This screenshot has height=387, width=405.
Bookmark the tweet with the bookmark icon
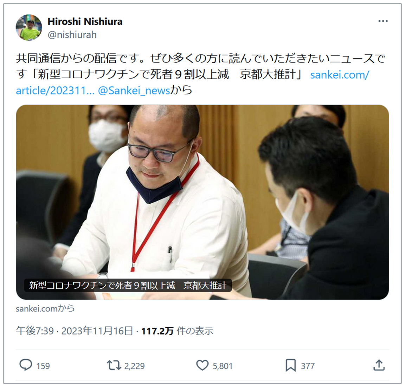(x=291, y=366)
